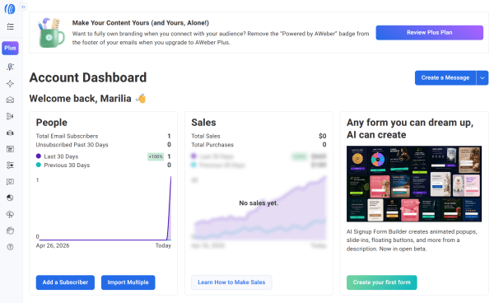Click the waving hand emoji
Screen dimensions: 494x303
point(141,98)
